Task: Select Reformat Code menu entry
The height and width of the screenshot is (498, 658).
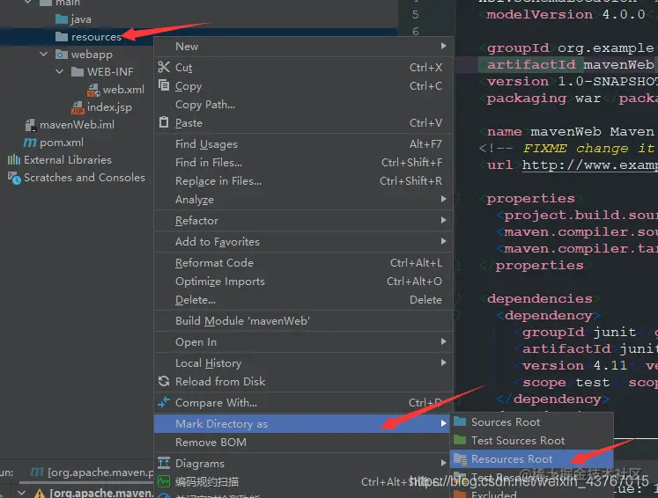Action: (x=303, y=262)
